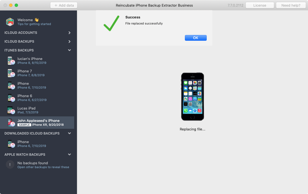The width and height of the screenshot is (308, 194).
Task: Click the 'File replaced successfully' message
Action: coord(144,24)
